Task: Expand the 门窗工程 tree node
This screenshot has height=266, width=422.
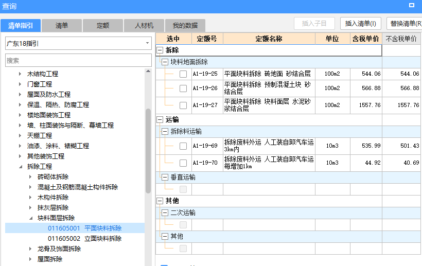Action: (20, 84)
